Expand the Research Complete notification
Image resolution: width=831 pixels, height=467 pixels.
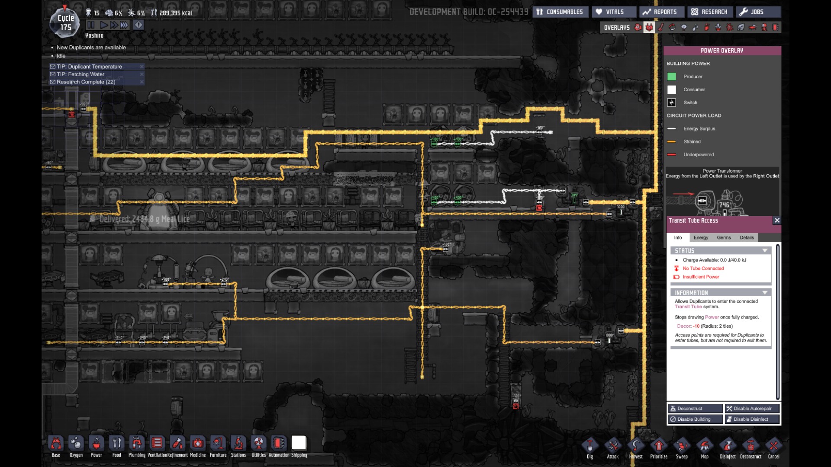(x=84, y=82)
